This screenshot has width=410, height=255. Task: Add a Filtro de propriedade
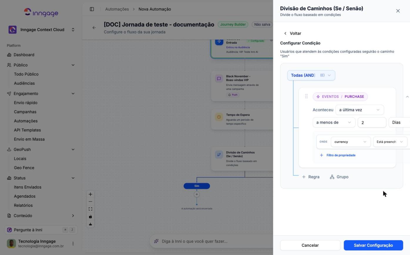point(338,155)
